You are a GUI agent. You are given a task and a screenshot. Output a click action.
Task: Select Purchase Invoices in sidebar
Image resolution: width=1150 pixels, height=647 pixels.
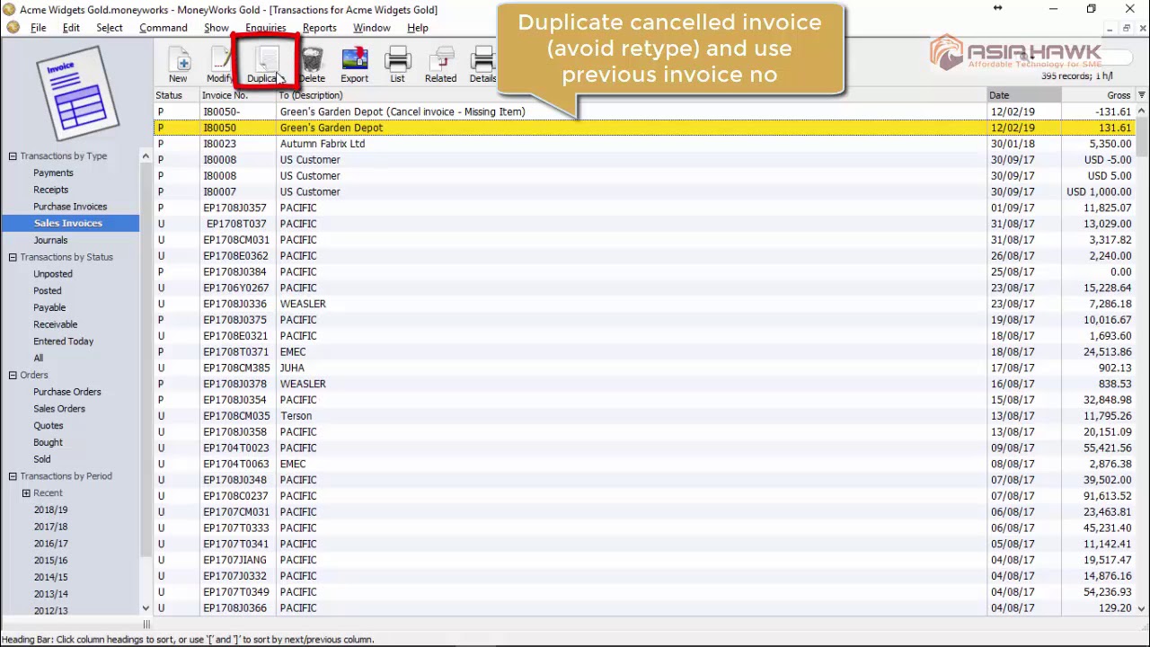coord(70,207)
